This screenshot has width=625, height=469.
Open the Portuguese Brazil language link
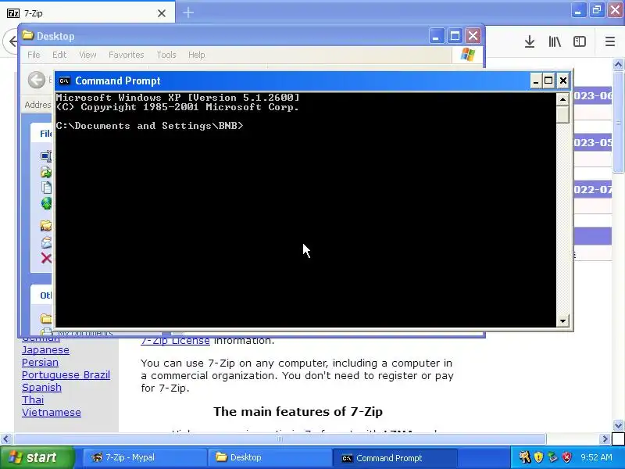(66, 375)
